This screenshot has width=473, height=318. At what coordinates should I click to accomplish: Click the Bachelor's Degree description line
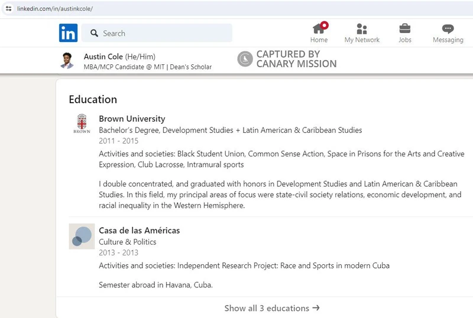click(x=231, y=130)
